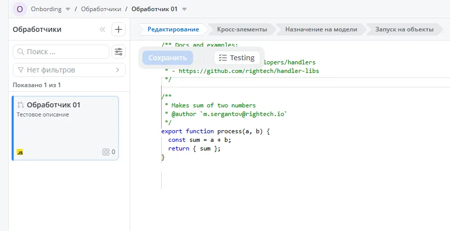The image size is (450, 231).
Task: Expand the Обработчик 01 breadcrumb dropdown arrow
Action: (x=184, y=9)
